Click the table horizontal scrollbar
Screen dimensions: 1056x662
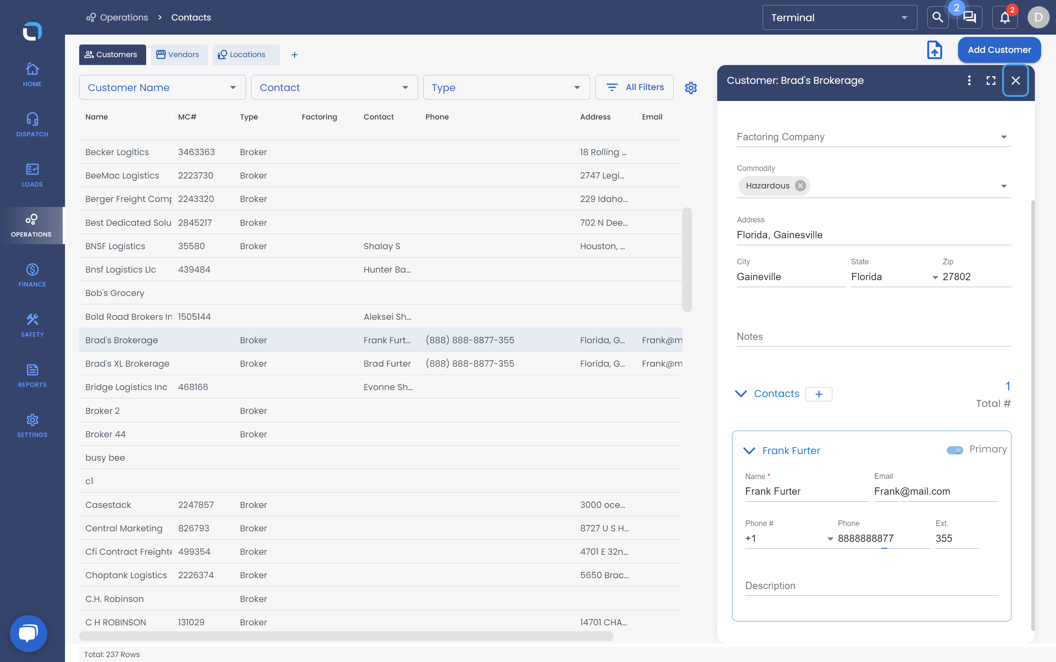[346, 636]
